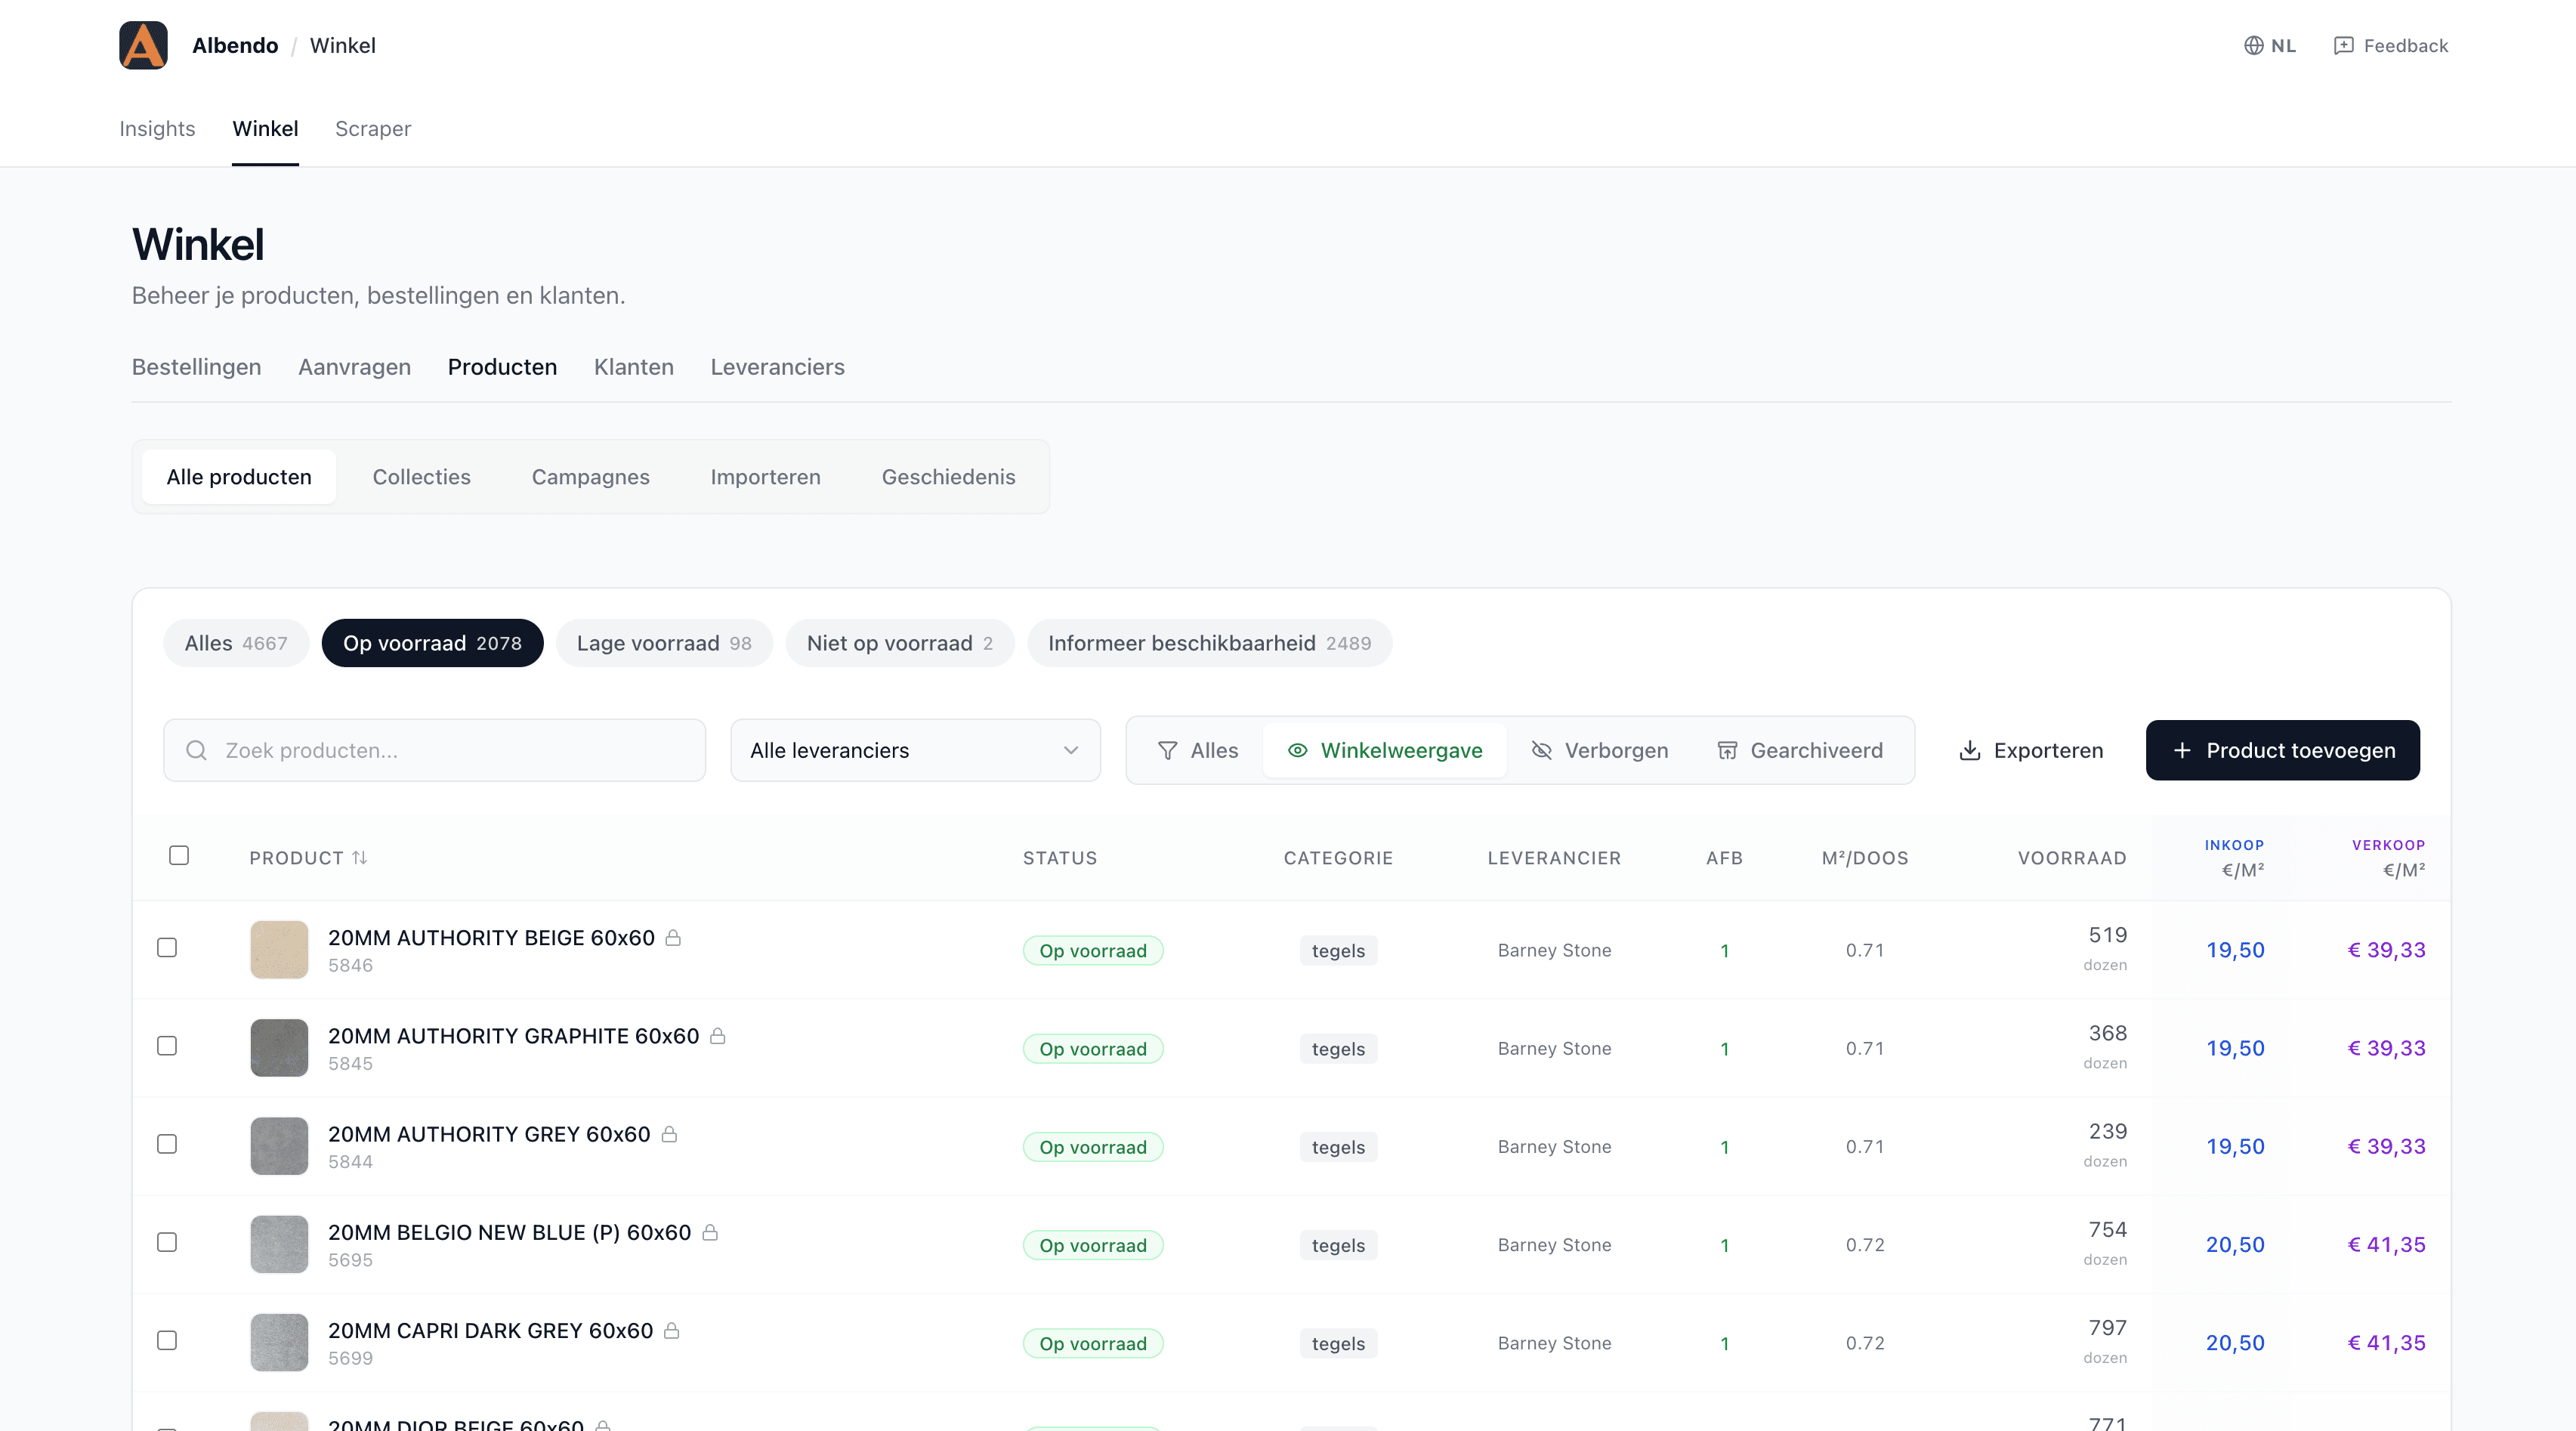Click the search magnifier icon
Viewport: 2576px width, 1431px height.
click(x=196, y=750)
